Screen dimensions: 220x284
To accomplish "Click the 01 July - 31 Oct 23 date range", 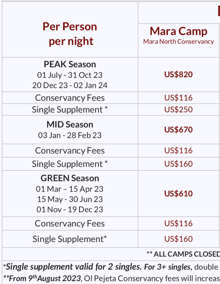I will click(x=70, y=75).
